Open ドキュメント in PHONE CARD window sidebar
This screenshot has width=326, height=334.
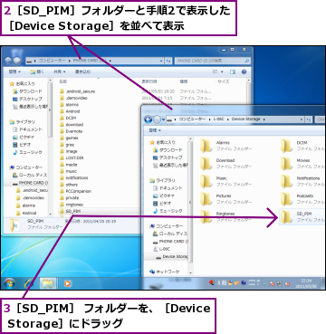[x=27, y=129]
